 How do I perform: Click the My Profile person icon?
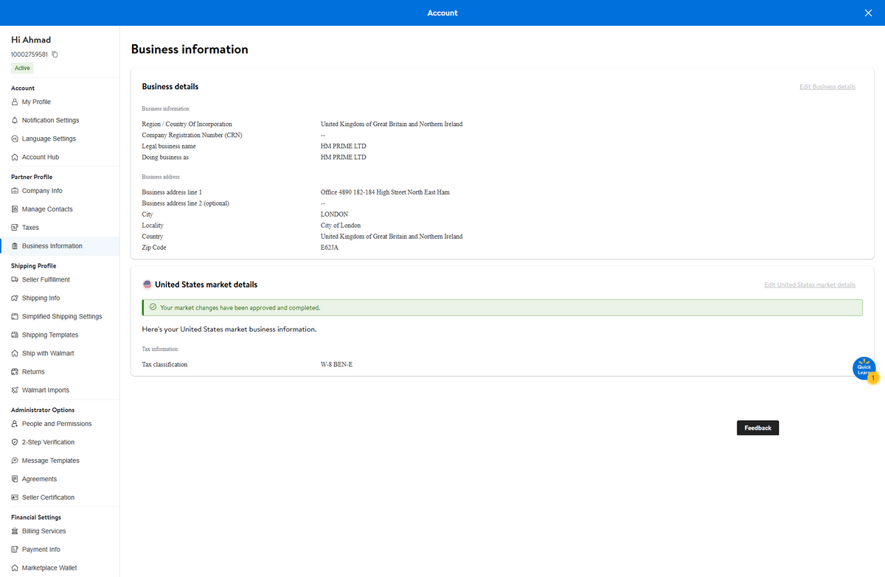[15, 102]
